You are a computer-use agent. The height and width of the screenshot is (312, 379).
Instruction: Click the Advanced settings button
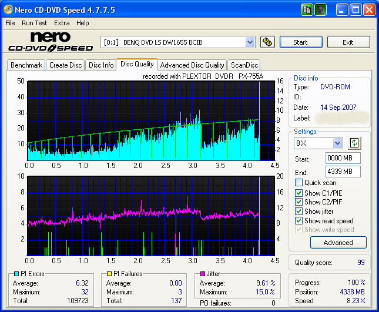[x=338, y=243]
